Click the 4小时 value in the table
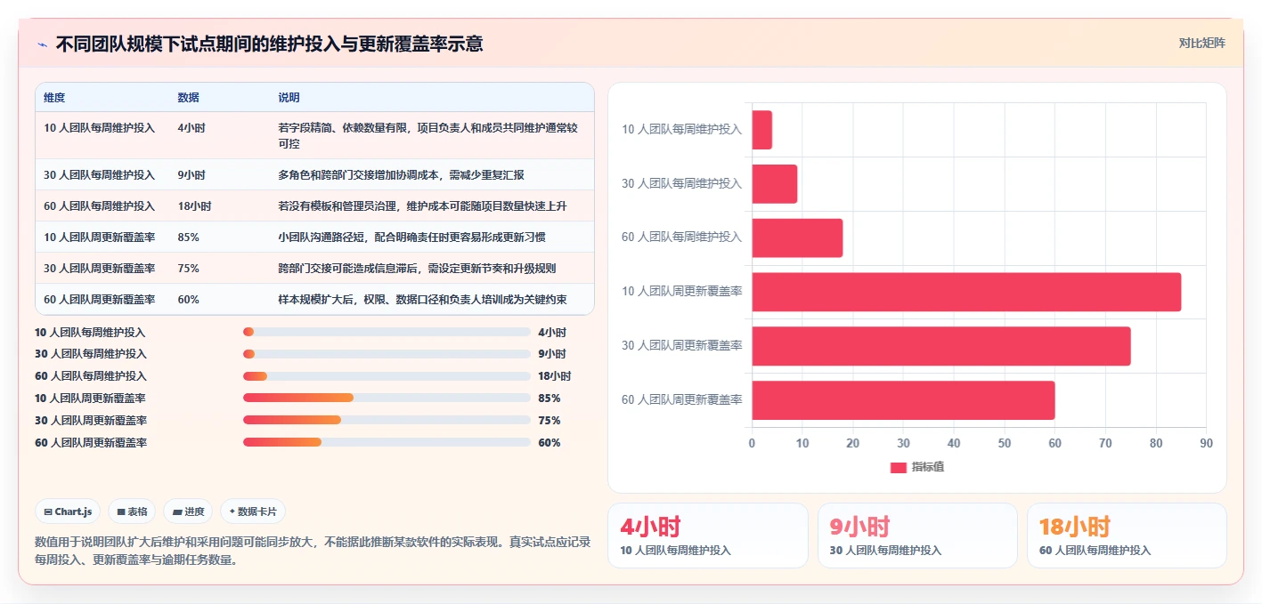This screenshot has height=604, width=1262. pyautogui.click(x=191, y=128)
